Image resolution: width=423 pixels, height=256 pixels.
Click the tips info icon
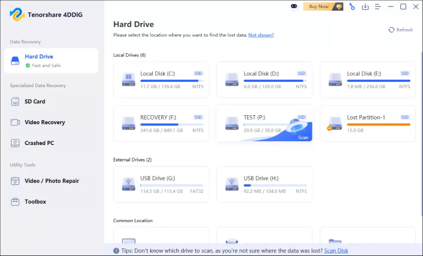116,251
